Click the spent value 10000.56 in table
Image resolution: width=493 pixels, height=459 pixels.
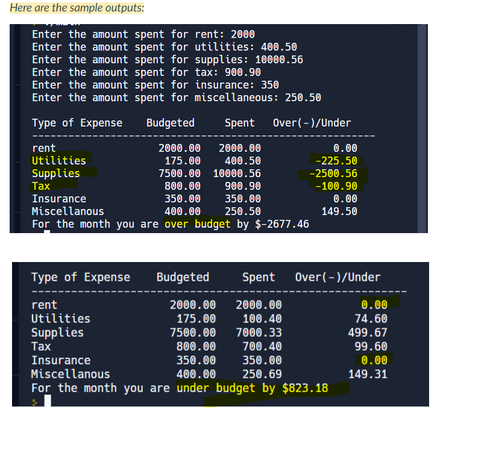[x=237, y=173]
